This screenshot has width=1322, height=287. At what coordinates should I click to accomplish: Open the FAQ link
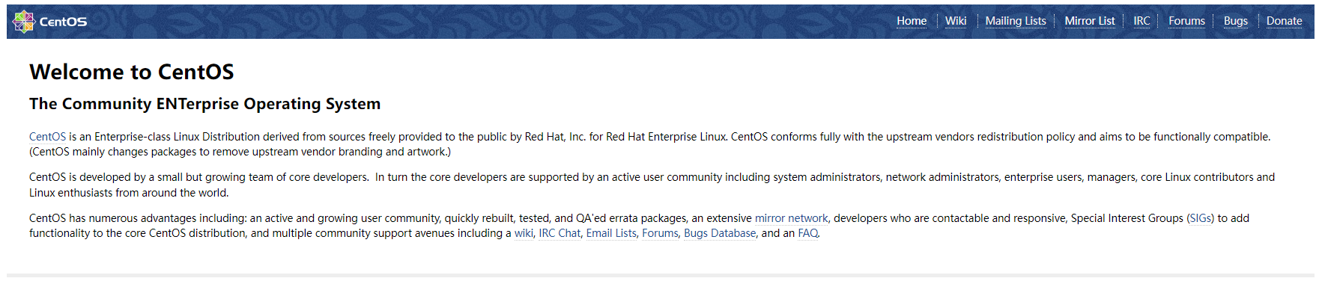click(x=808, y=233)
